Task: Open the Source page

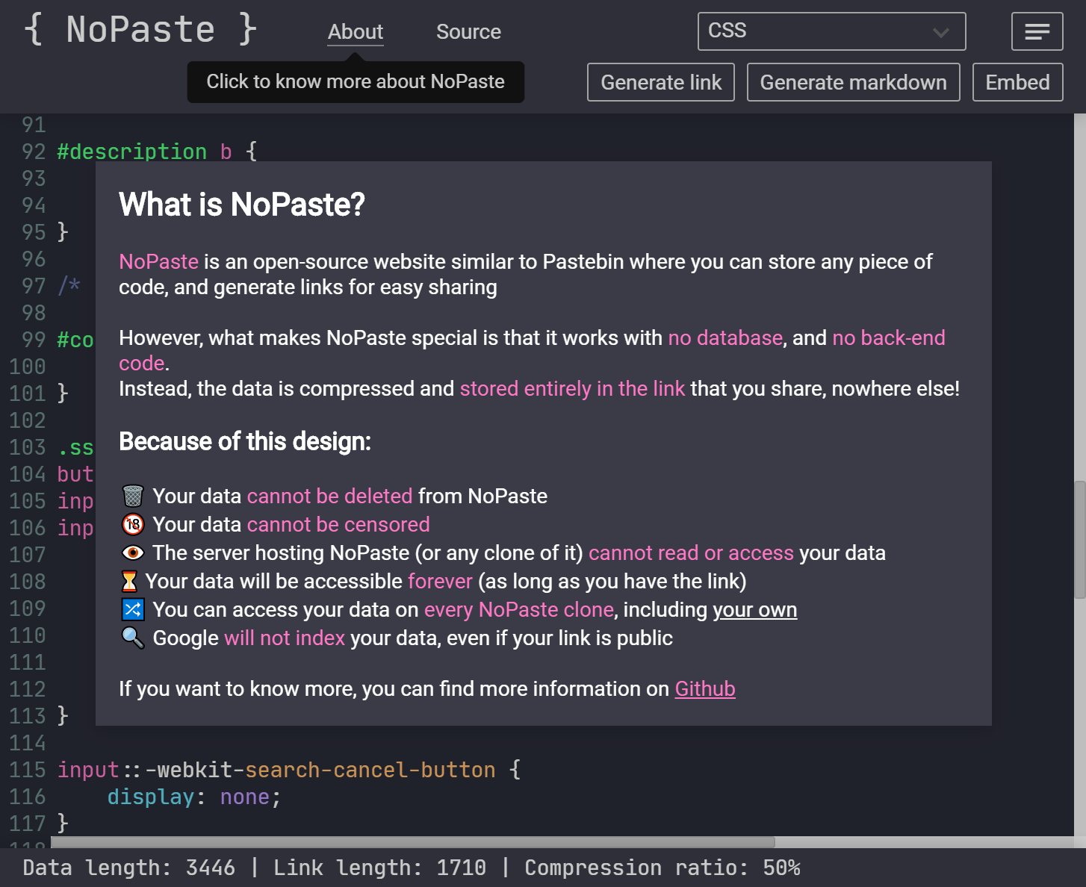Action: click(468, 31)
